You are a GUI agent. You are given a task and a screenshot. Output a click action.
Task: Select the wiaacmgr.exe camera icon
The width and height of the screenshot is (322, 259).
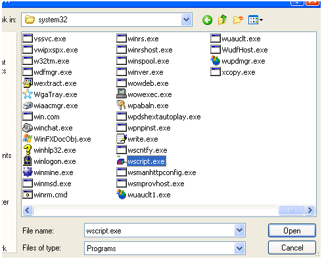[28, 106]
